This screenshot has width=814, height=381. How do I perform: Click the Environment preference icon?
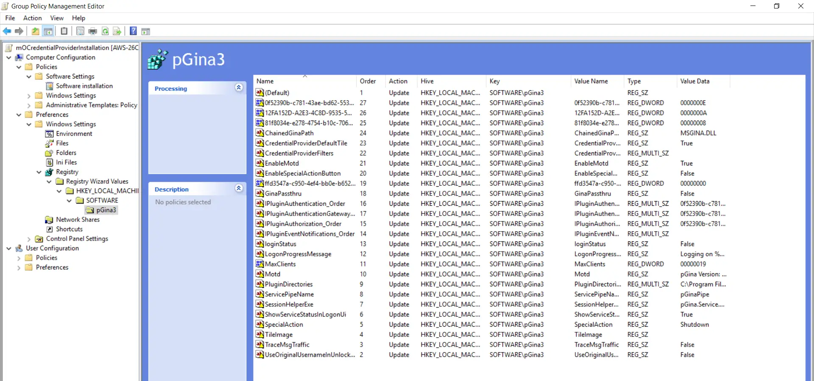[x=50, y=134]
